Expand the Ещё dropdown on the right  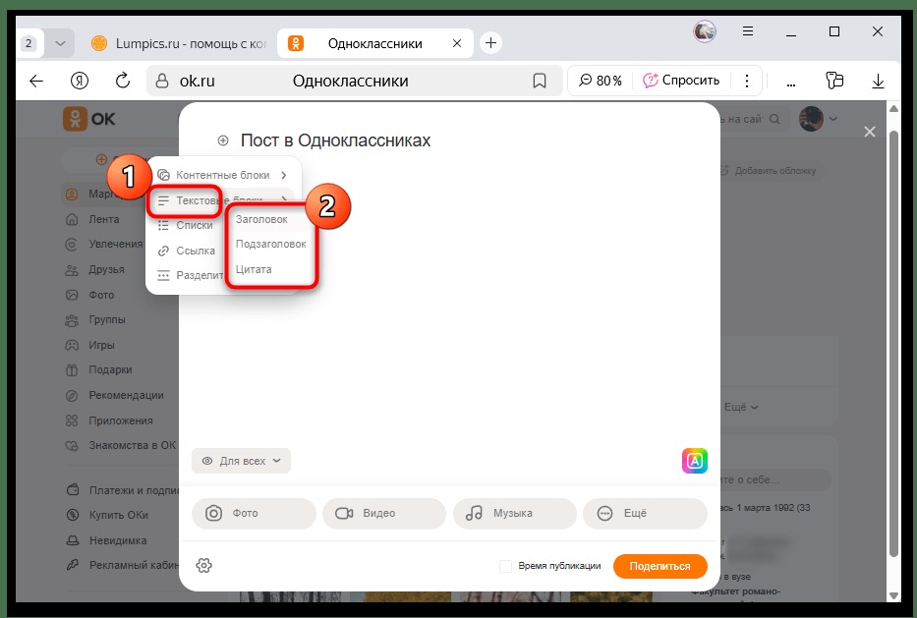pos(741,407)
